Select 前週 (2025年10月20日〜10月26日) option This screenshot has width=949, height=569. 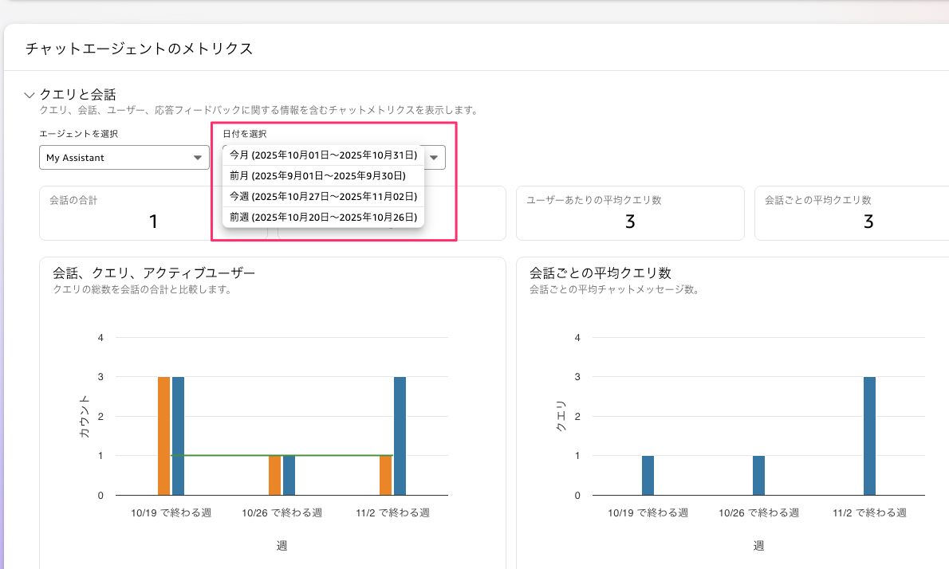point(323,217)
